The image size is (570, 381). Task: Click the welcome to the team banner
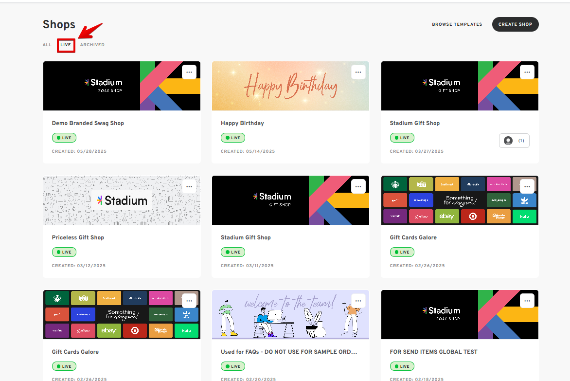(290, 314)
